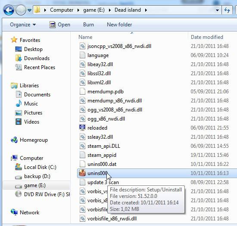Open the address bar history dropdown

pyautogui.click(x=217, y=10)
